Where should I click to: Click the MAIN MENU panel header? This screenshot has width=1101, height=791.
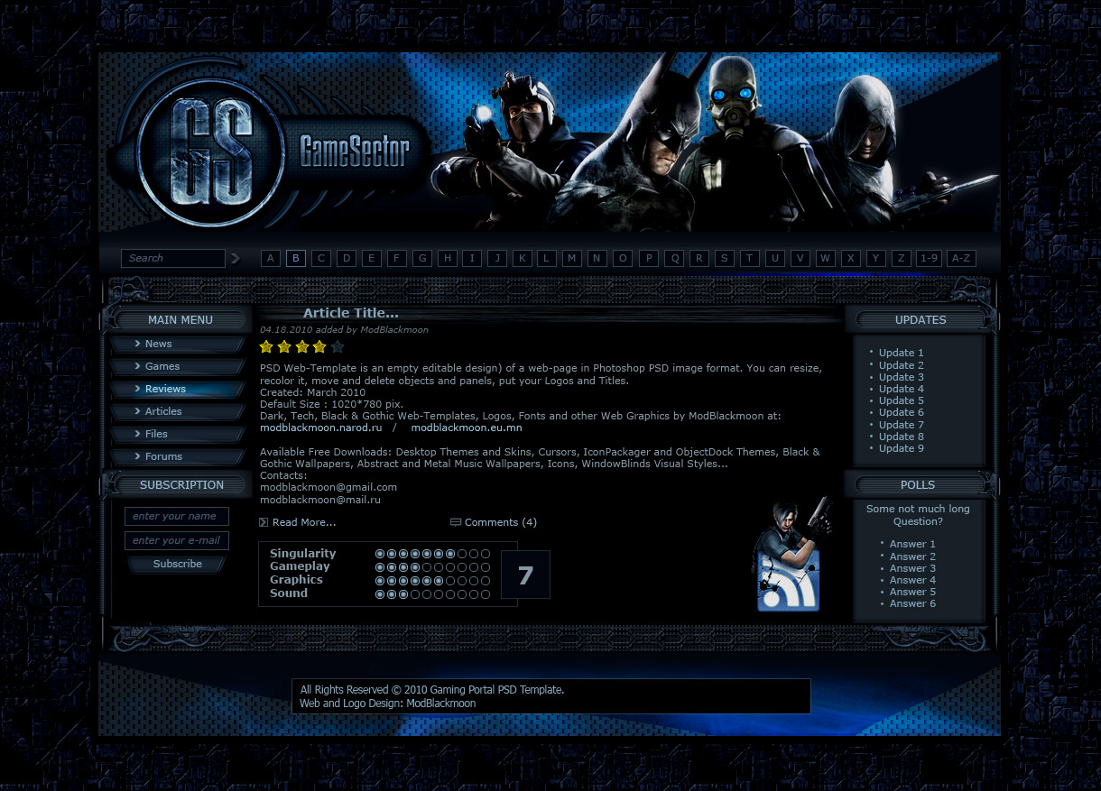coord(180,320)
